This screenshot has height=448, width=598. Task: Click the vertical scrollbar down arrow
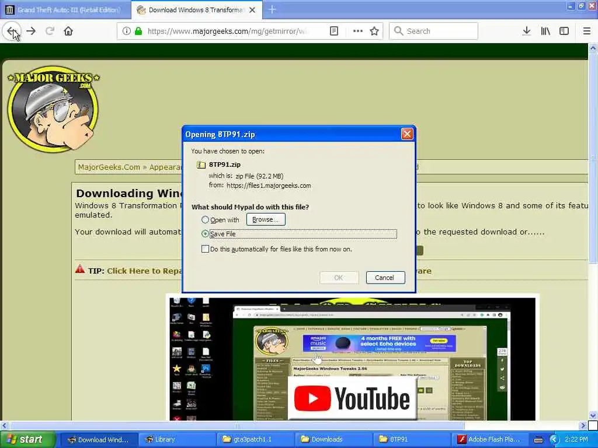coord(593,415)
